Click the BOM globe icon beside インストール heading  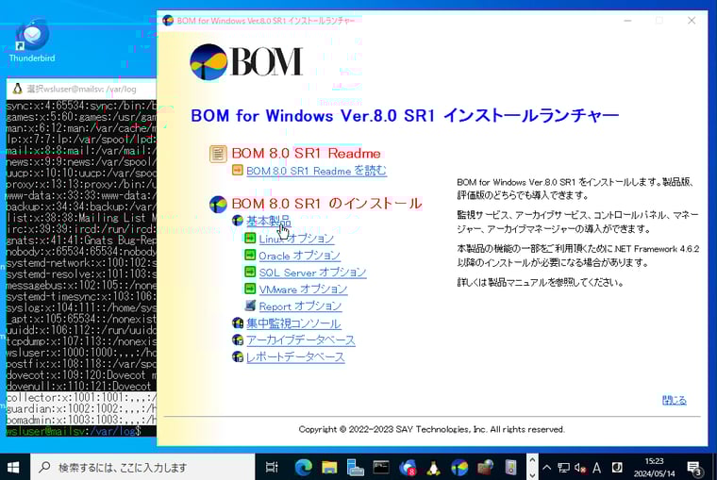218,205
